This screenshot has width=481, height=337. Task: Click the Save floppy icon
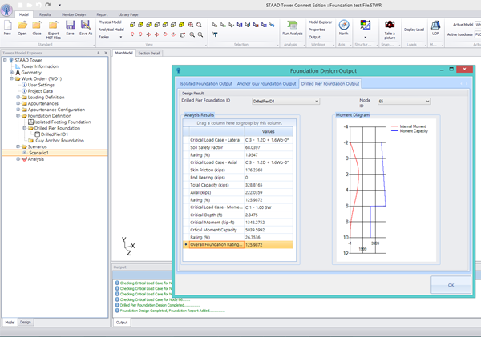click(70, 26)
